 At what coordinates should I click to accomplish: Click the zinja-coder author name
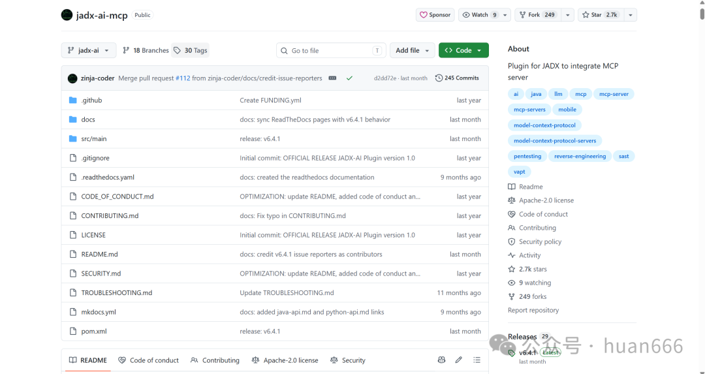coord(97,78)
